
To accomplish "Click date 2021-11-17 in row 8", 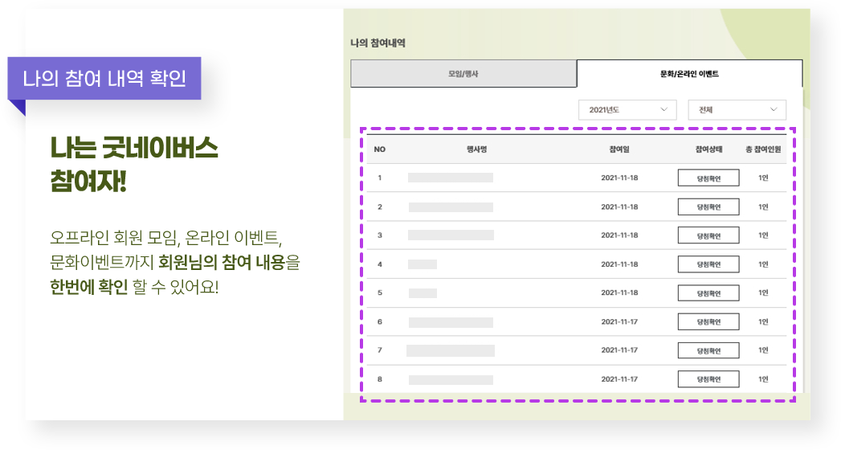I will [x=619, y=378].
